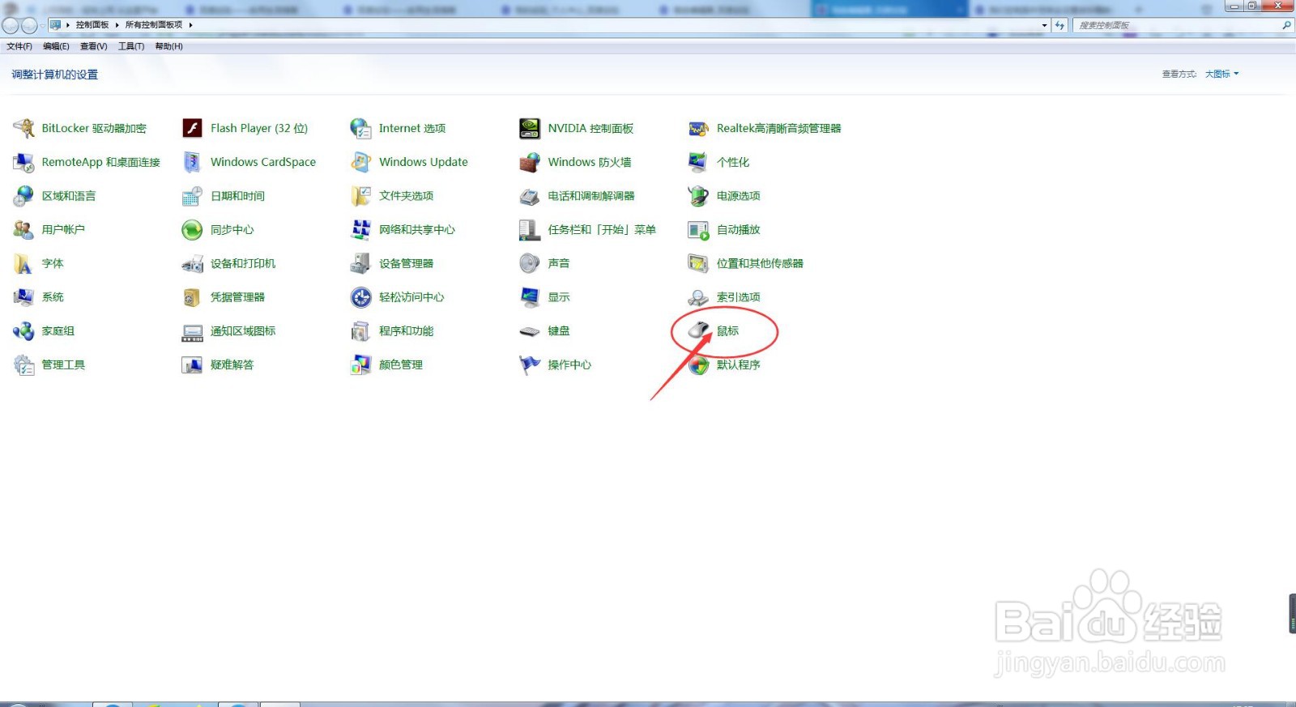Open the 电源选项 icon
Screen dimensions: 1296x707
(698, 196)
